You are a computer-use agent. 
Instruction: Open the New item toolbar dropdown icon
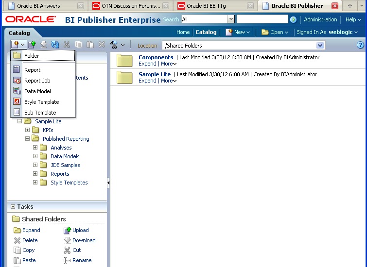point(18,45)
